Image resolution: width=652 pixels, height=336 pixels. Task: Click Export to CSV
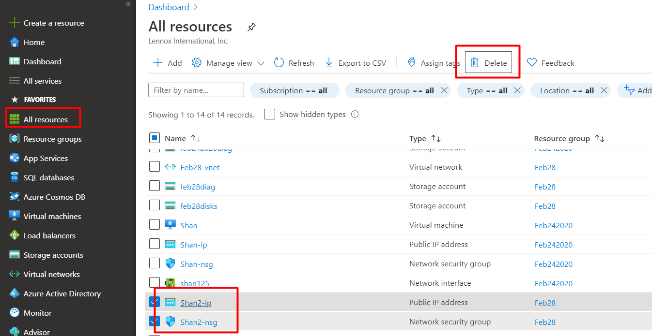point(356,63)
